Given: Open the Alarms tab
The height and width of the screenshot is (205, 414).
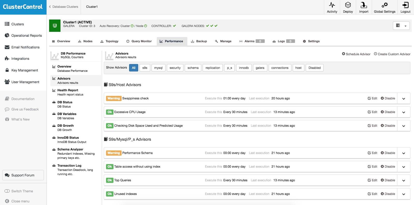Looking at the screenshot, I should pos(252,41).
